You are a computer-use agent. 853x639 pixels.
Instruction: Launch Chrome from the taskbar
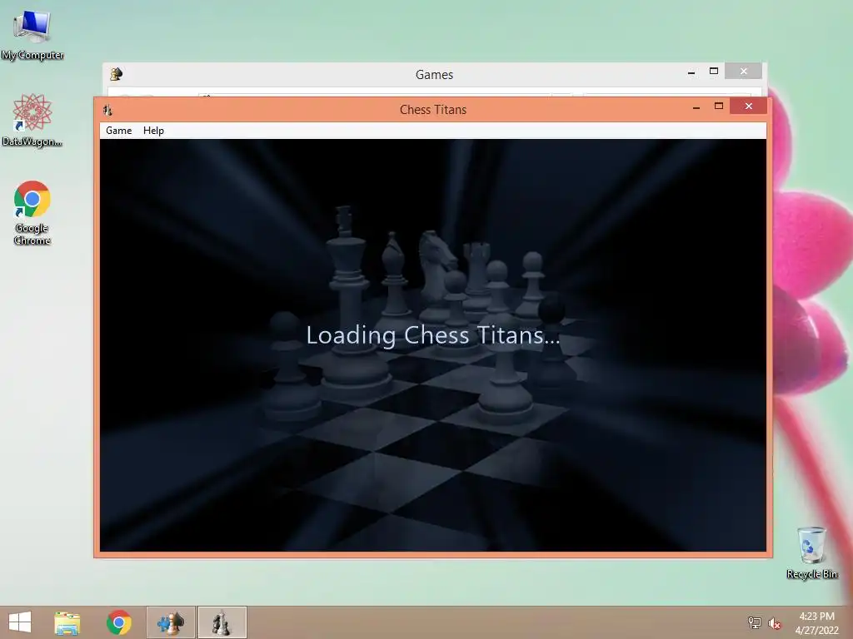click(118, 622)
